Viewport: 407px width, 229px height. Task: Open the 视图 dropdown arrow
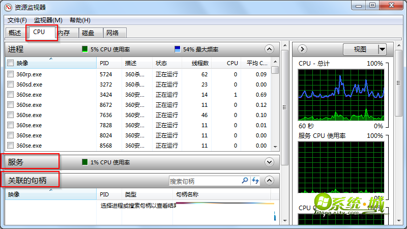(382, 49)
